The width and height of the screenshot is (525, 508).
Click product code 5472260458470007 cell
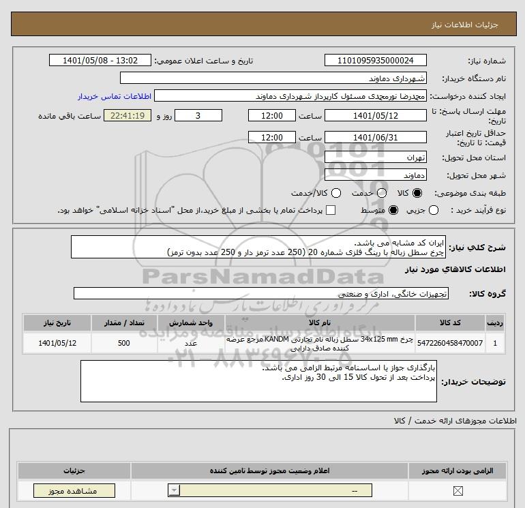[450, 343]
